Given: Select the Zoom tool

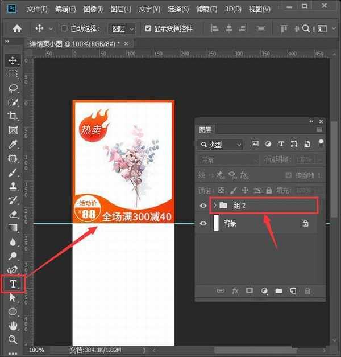Looking at the screenshot, I should 13,340.
